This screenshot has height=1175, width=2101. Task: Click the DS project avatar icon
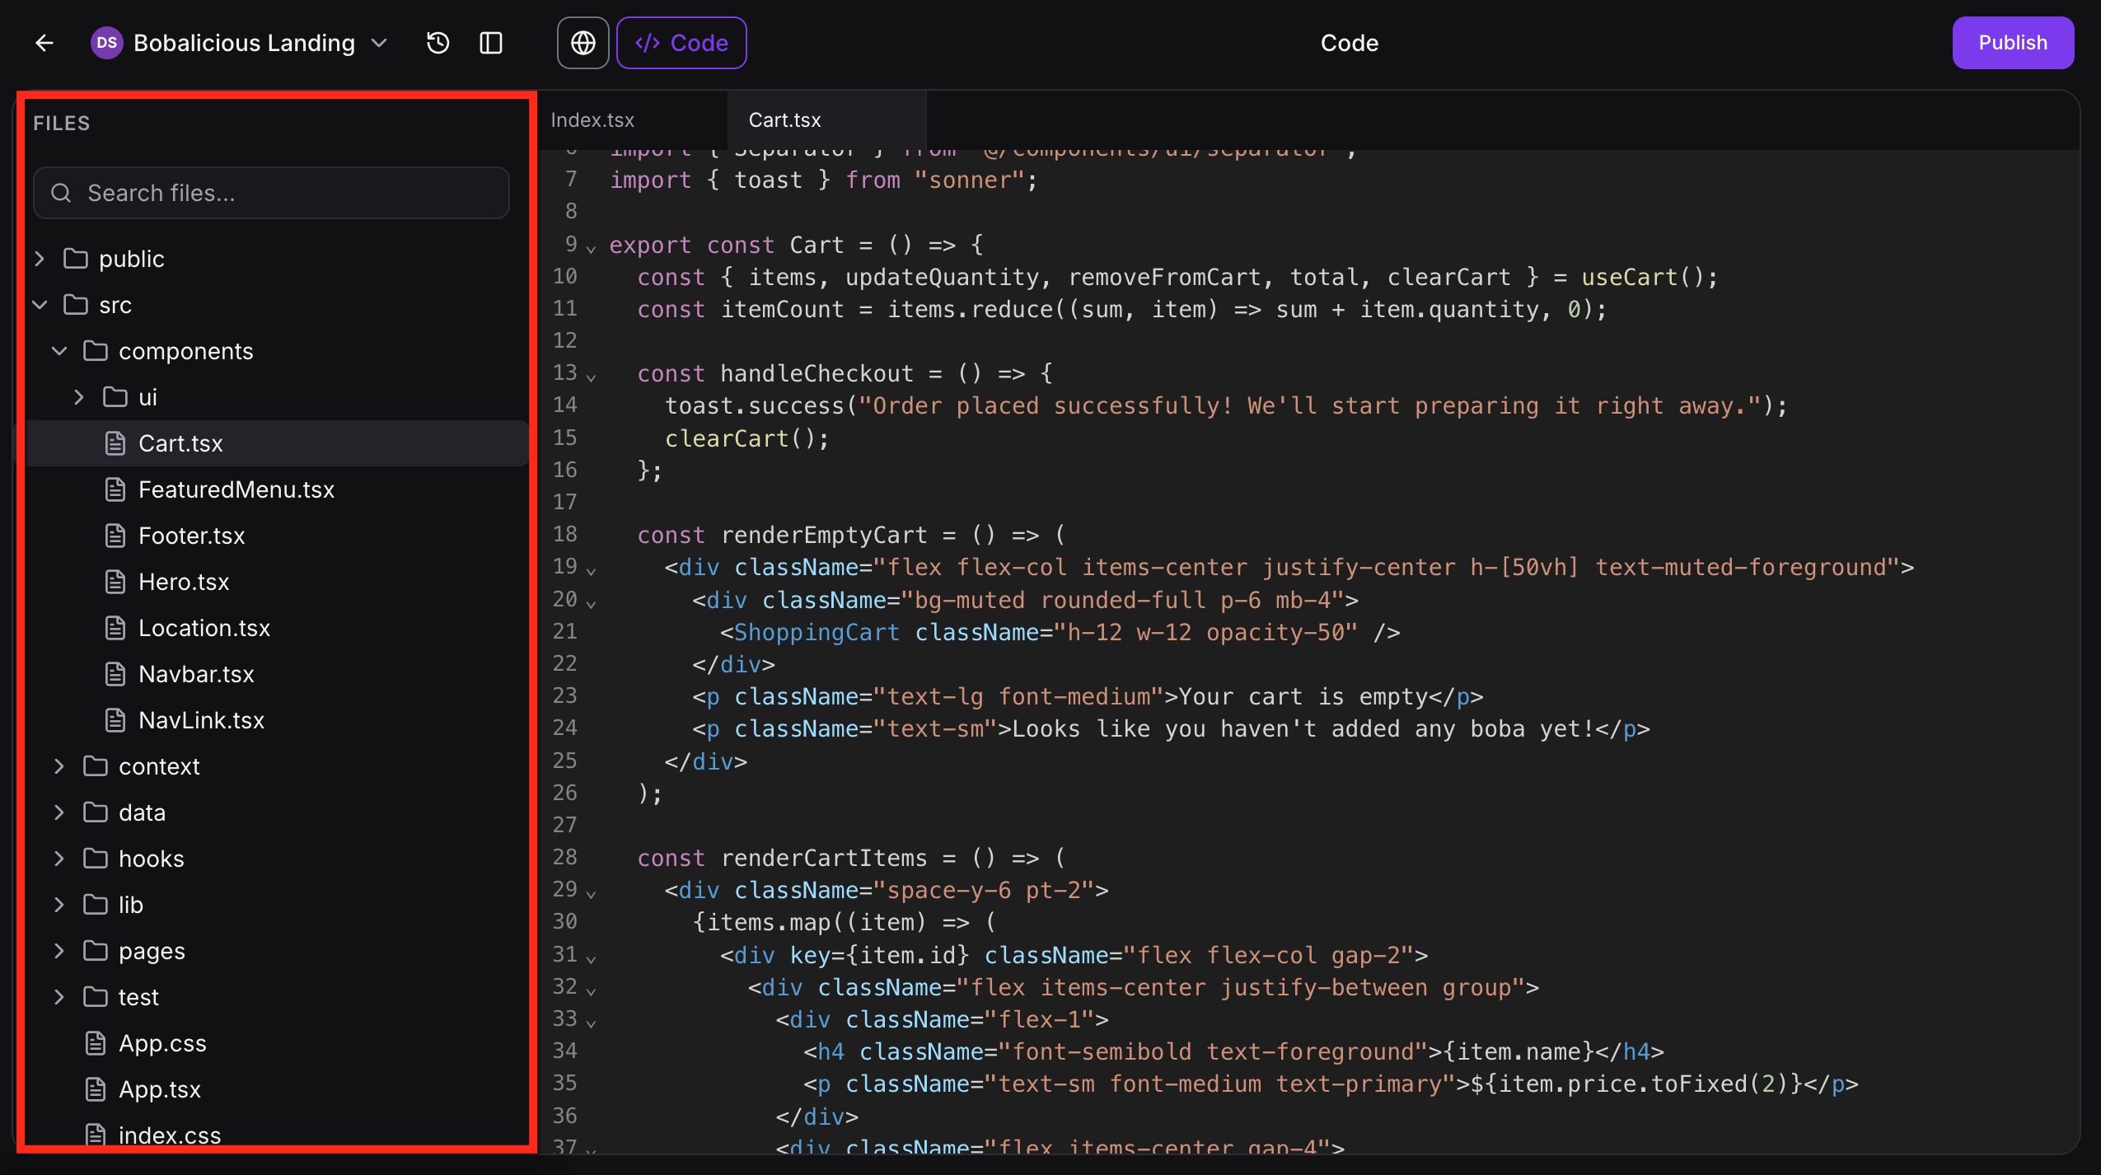pyautogui.click(x=107, y=43)
